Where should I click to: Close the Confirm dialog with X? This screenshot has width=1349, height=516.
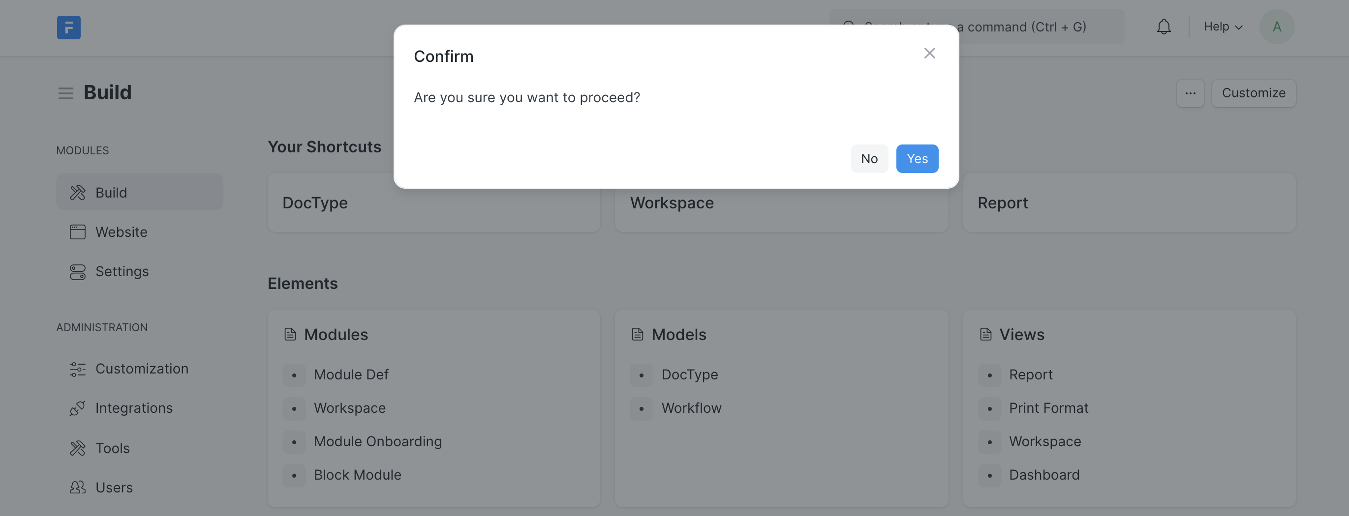929,54
